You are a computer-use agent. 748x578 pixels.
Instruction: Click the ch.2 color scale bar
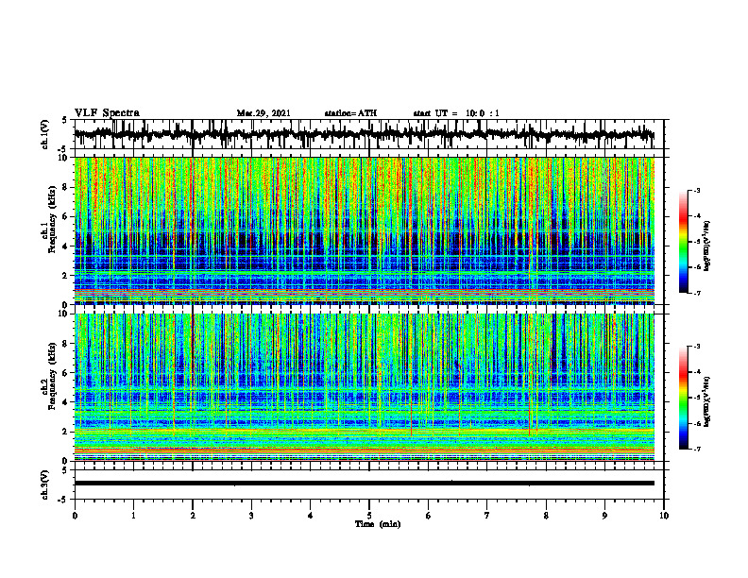684,398
